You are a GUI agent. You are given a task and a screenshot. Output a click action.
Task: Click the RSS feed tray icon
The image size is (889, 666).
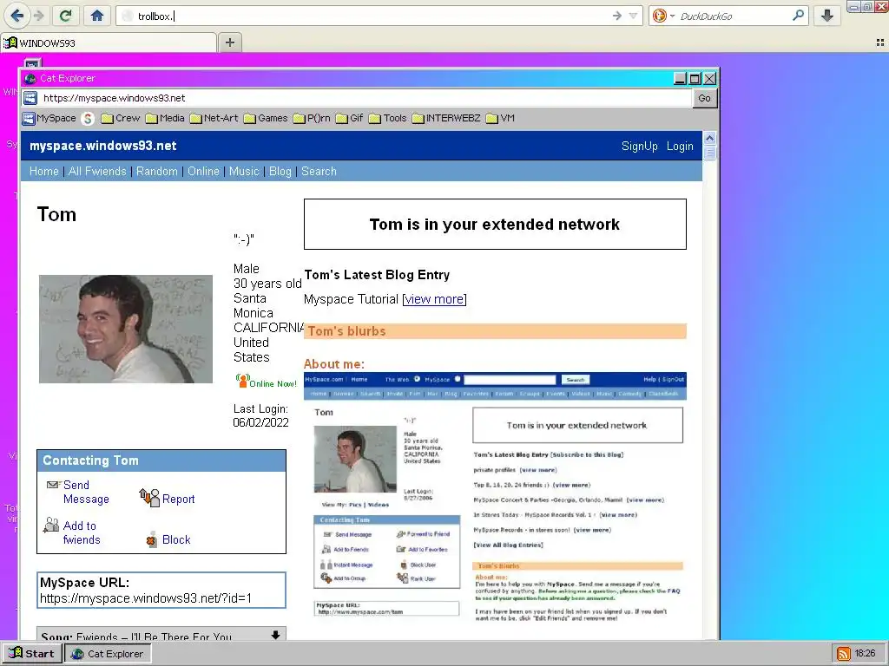click(x=844, y=654)
